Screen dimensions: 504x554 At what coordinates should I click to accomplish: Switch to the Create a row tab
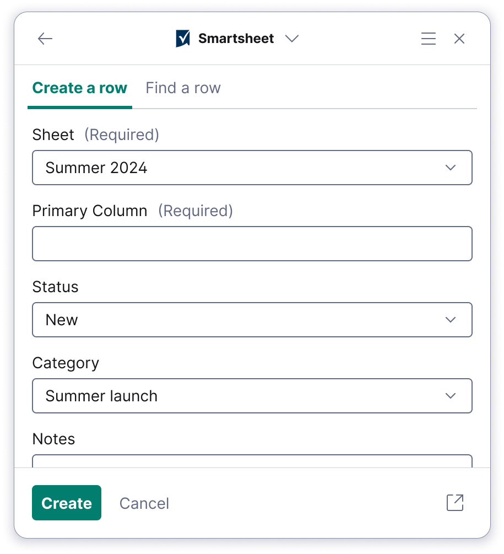click(x=80, y=88)
